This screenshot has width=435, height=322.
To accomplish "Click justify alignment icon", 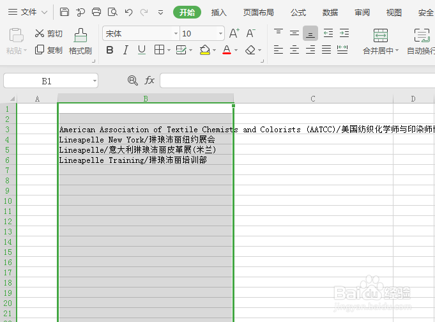I will 326,50.
